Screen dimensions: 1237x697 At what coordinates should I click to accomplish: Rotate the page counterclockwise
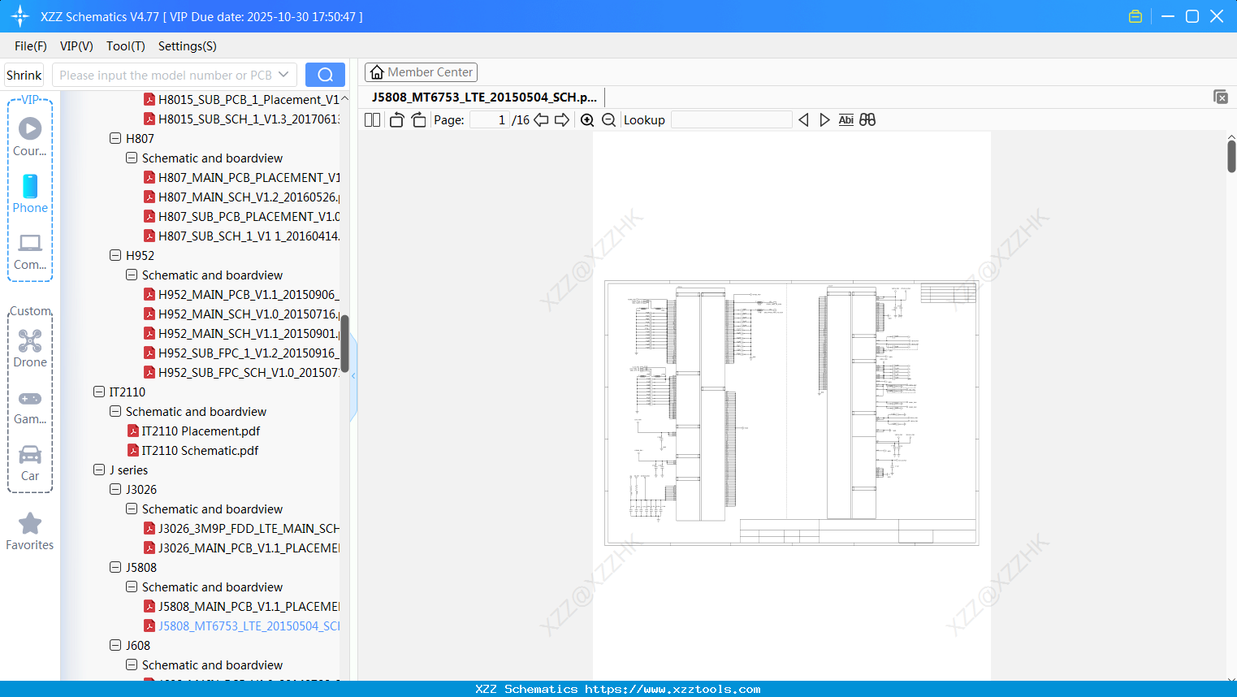[x=396, y=120]
